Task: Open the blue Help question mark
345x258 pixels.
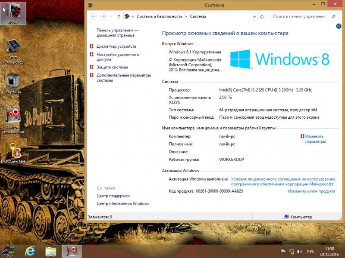Action: click(339, 26)
